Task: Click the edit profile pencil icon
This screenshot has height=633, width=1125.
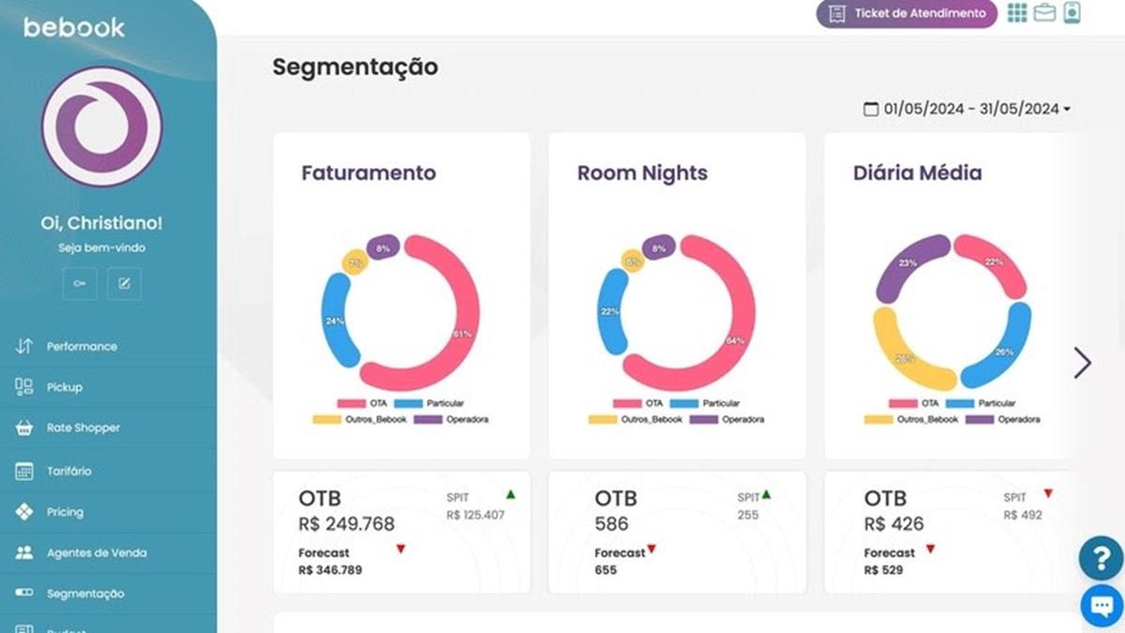Action: (x=124, y=283)
